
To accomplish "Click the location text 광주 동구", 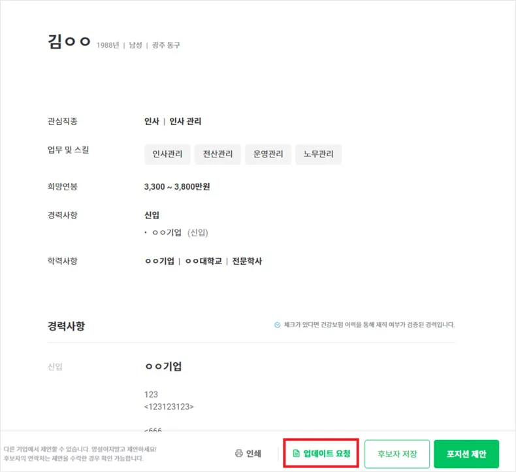I will coord(166,45).
